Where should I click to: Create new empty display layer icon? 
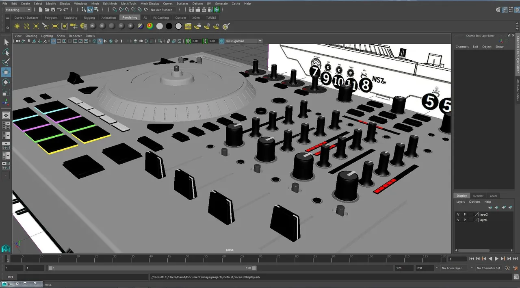(x=504, y=207)
